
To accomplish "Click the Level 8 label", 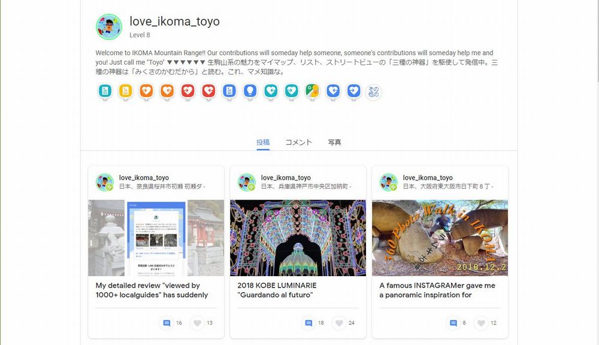I will (x=140, y=35).
